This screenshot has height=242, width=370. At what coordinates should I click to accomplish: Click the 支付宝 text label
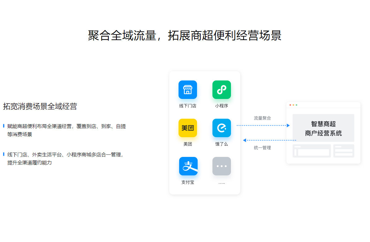pyautogui.click(x=187, y=182)
